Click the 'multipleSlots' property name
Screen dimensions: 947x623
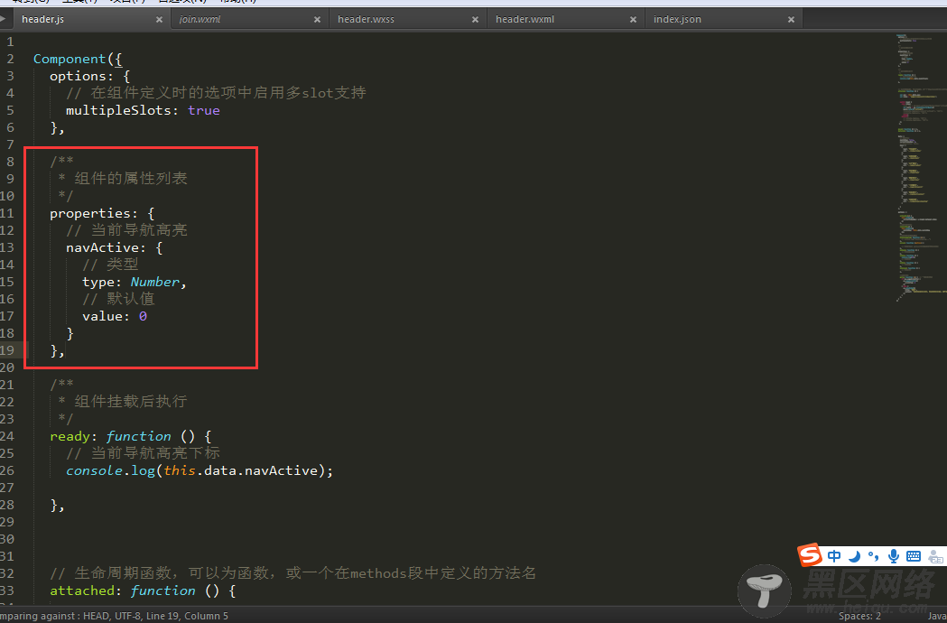(x=118, y=110)
